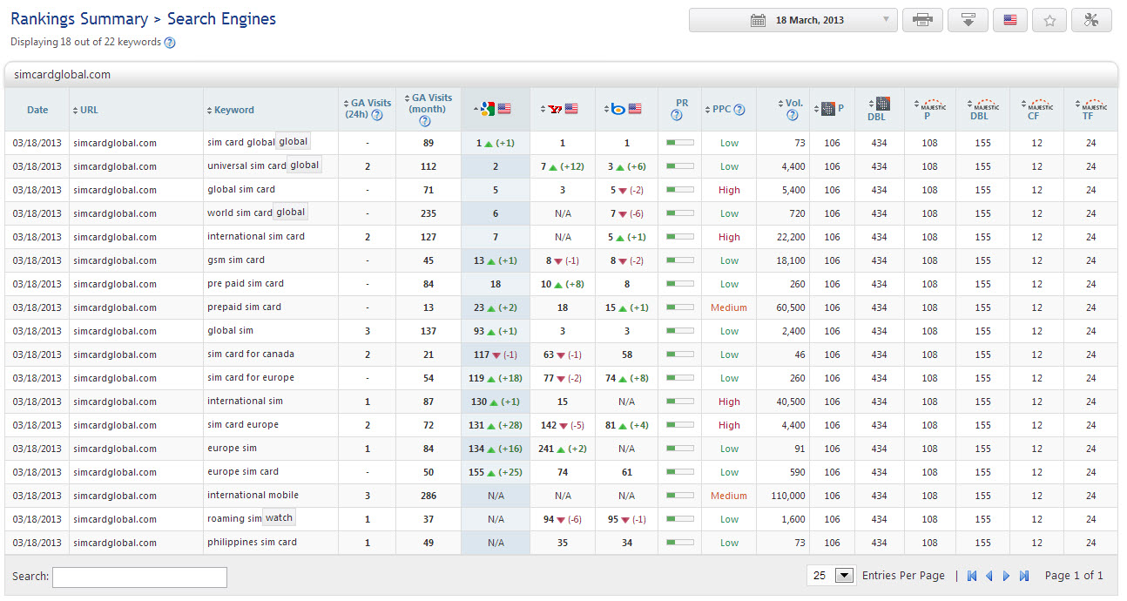The height and width of the screenshot is (601, 1127).
Task: Open the wrench settings tools button
Action: (1090, 20)
